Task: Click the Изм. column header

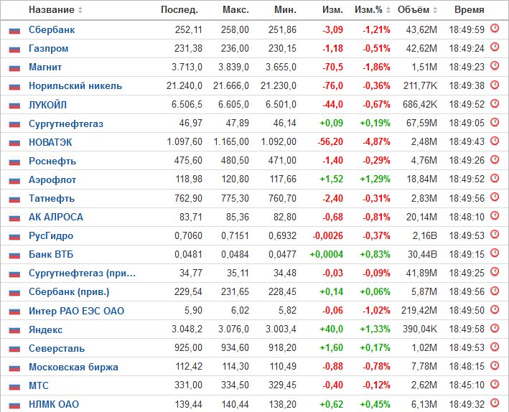Action: (x=332, y=10)
